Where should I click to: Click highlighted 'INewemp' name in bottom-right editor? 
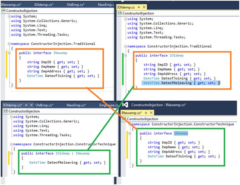point(181,134)
